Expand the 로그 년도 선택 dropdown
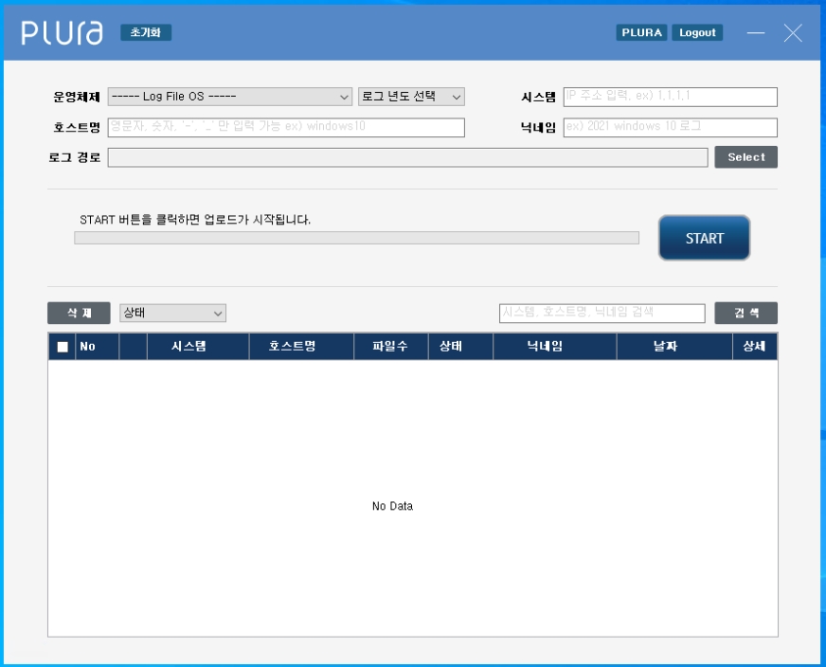 click(411, 97)
